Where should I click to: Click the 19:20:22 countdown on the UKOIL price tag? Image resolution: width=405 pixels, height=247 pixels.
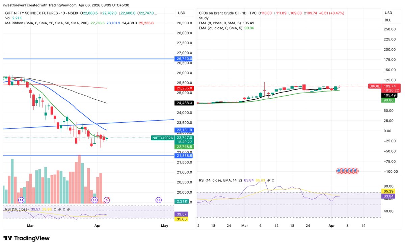click(x=391, y=91)
